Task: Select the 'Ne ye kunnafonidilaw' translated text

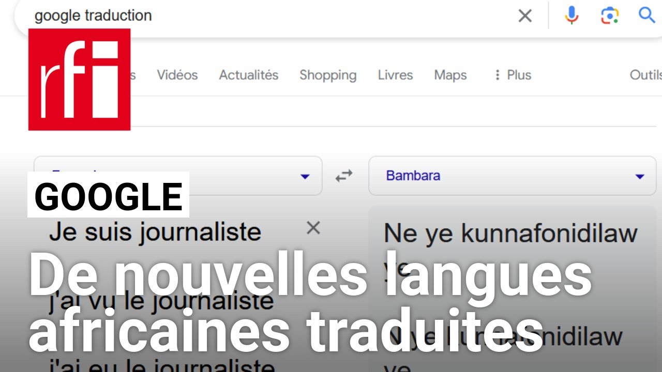Action: coord(510,234)
